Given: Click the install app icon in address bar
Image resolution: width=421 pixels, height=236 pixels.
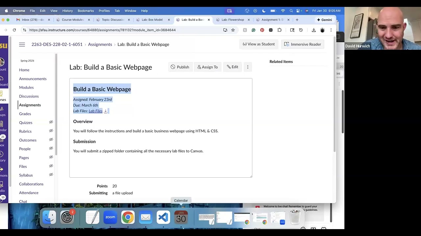Looking at the screenshot, I should tap(225, 30).
